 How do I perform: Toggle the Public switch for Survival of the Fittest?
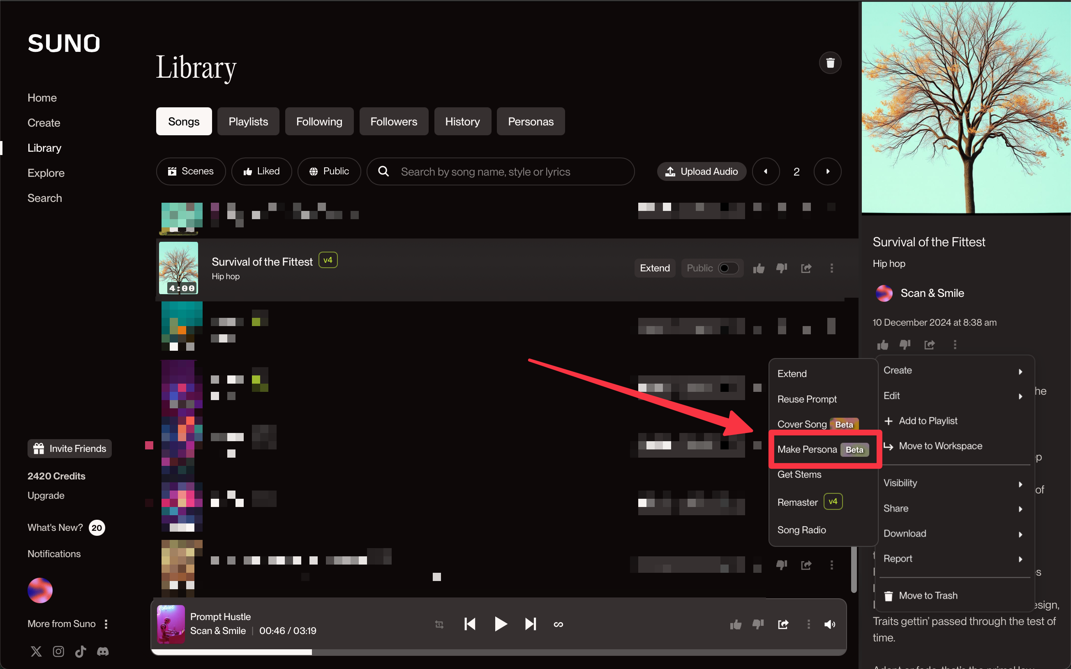(x=728, y=268)
